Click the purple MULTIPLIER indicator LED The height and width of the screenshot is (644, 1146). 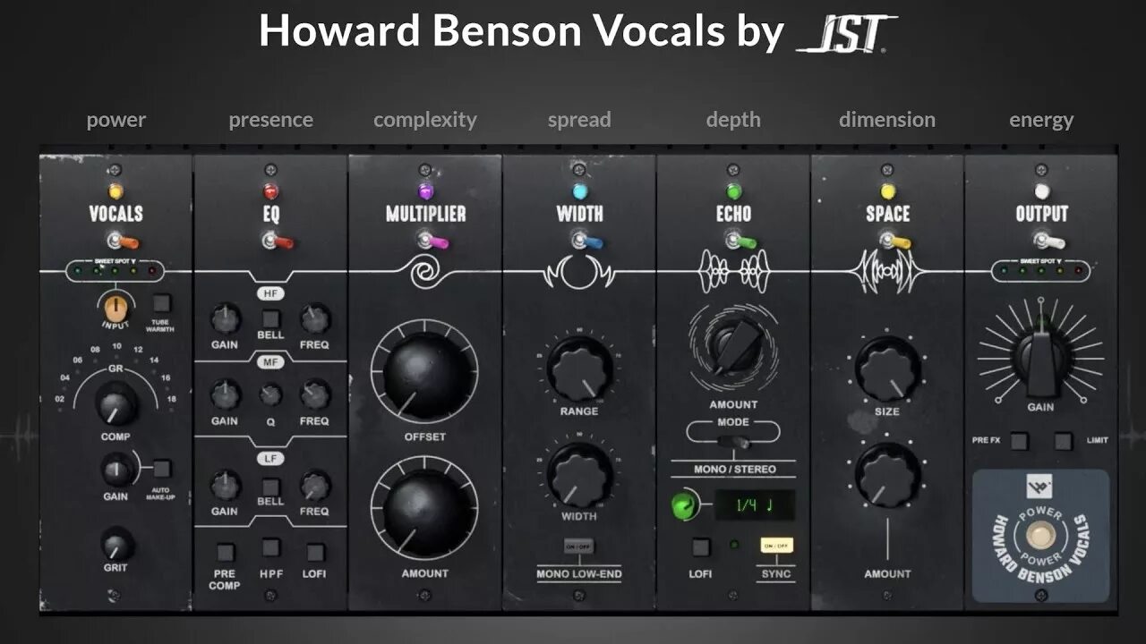[x=425, y=191]
